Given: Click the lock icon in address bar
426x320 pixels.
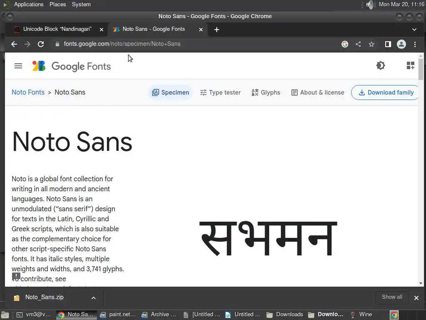Looking at the screenshot, I should (x=57, y=44).
